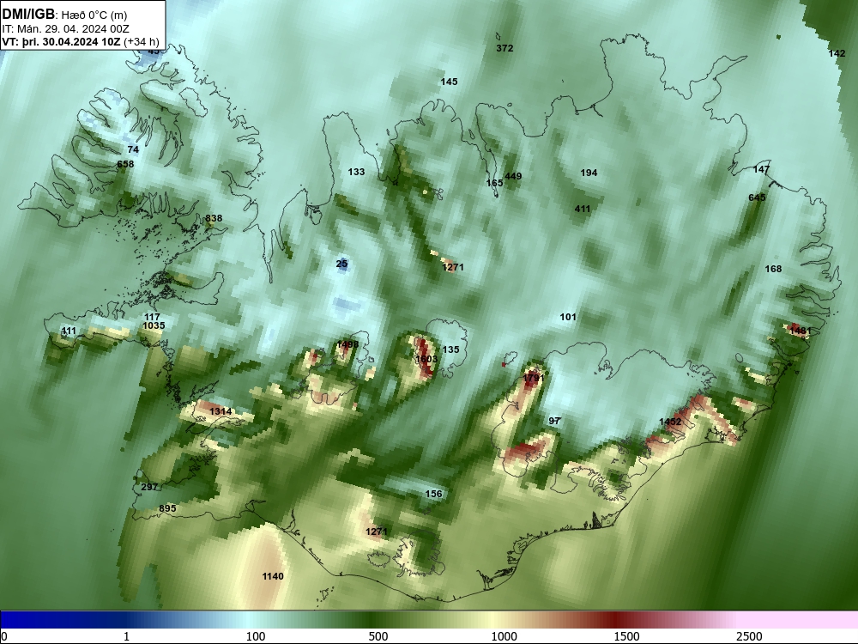This screenshot has width=858, height=644.
Task: Select the map value 101
Action: pyautogui.click(x=568, y=317)
